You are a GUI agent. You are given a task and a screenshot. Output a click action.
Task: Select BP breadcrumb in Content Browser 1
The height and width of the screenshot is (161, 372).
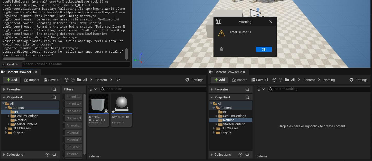pyautogui.click(x=118, y=80)
